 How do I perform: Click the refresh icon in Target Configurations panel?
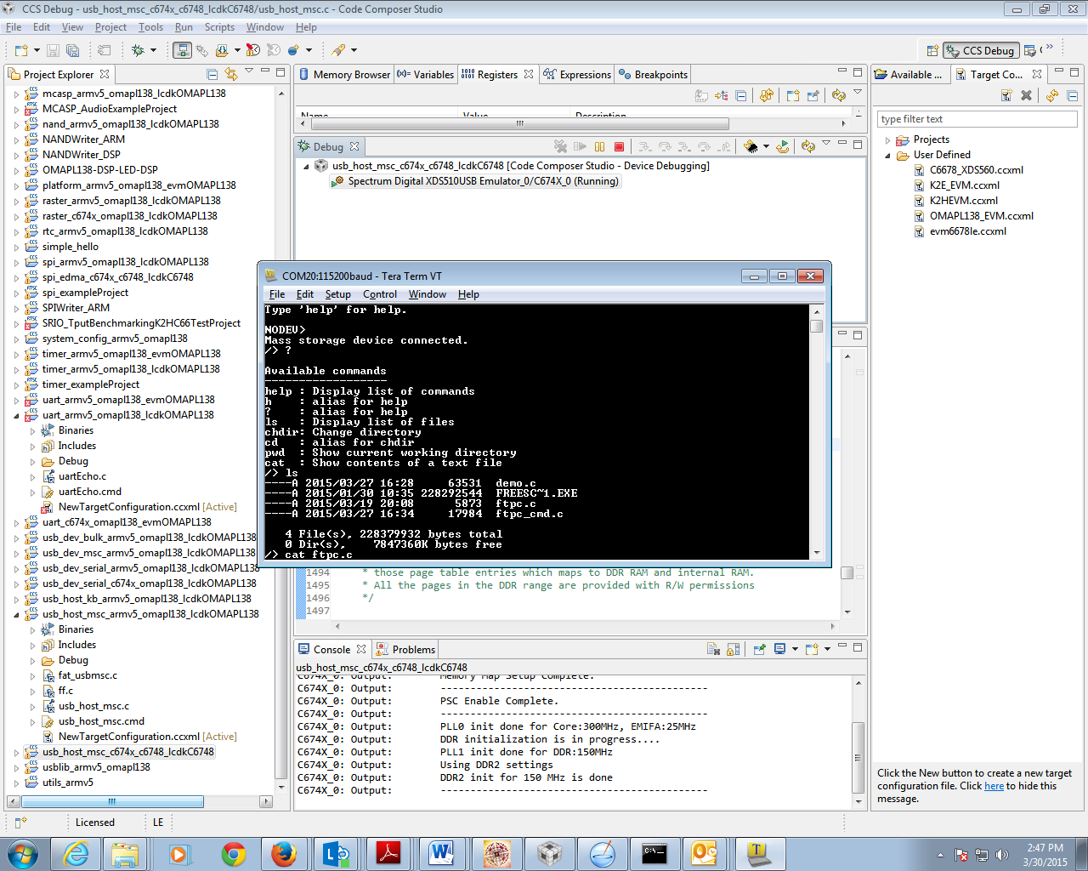[1052, 96]
